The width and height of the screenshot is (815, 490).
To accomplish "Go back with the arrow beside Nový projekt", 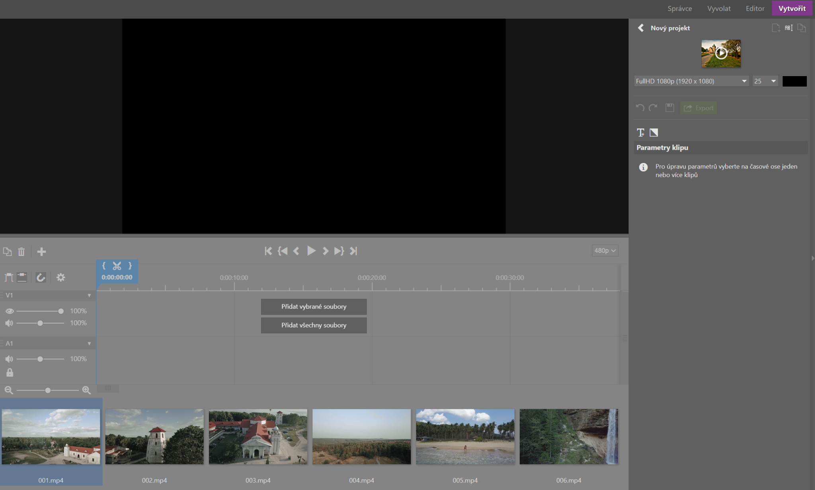I will (641, 28).
